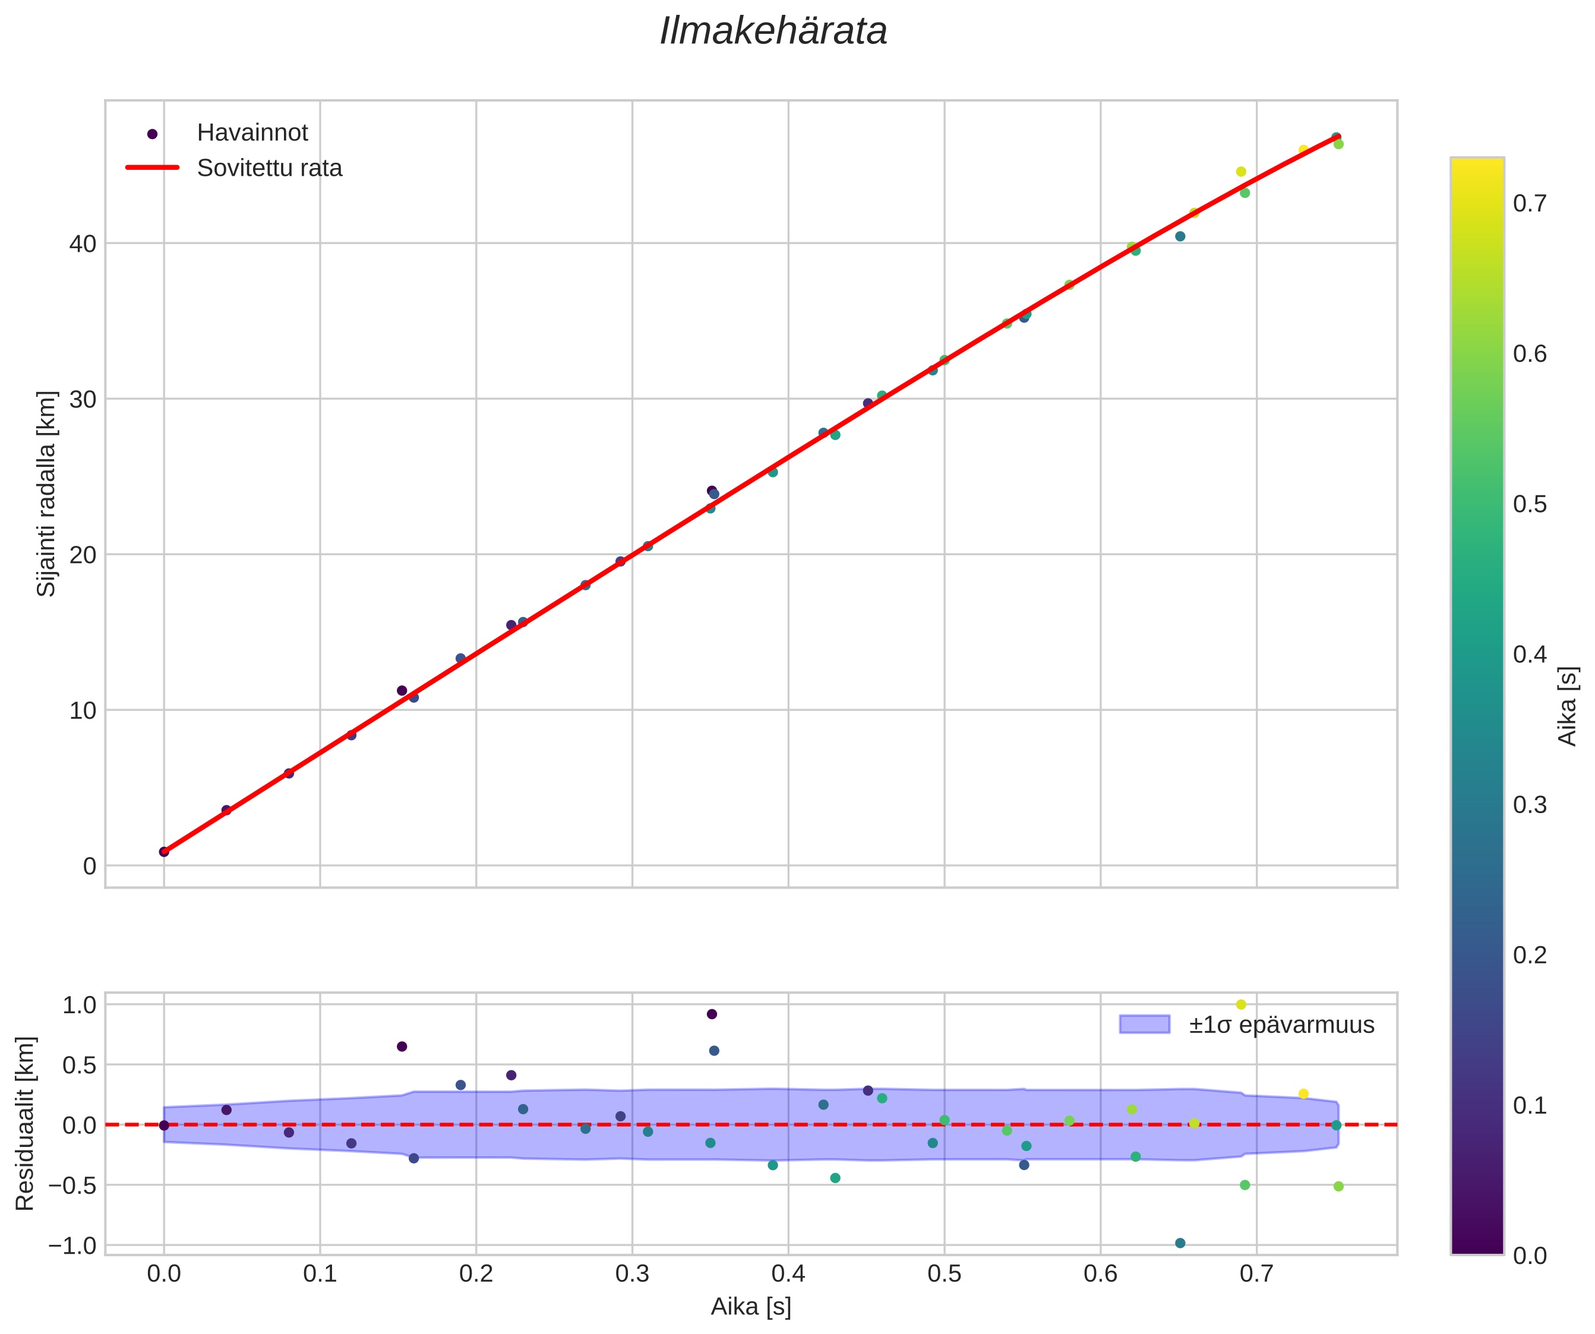Viewport: 1595px width, 1334px height.
Task: Click the first observation point at time 0.0
Action: pyautogui.click(x=164, y=852)
